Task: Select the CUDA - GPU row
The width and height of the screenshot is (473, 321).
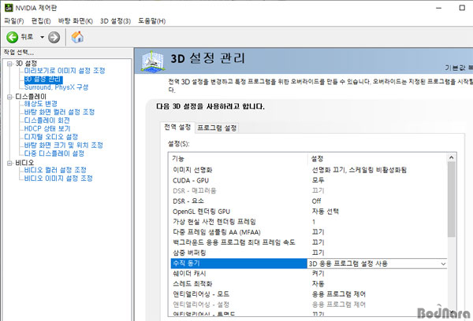Action: pos(308,180)
